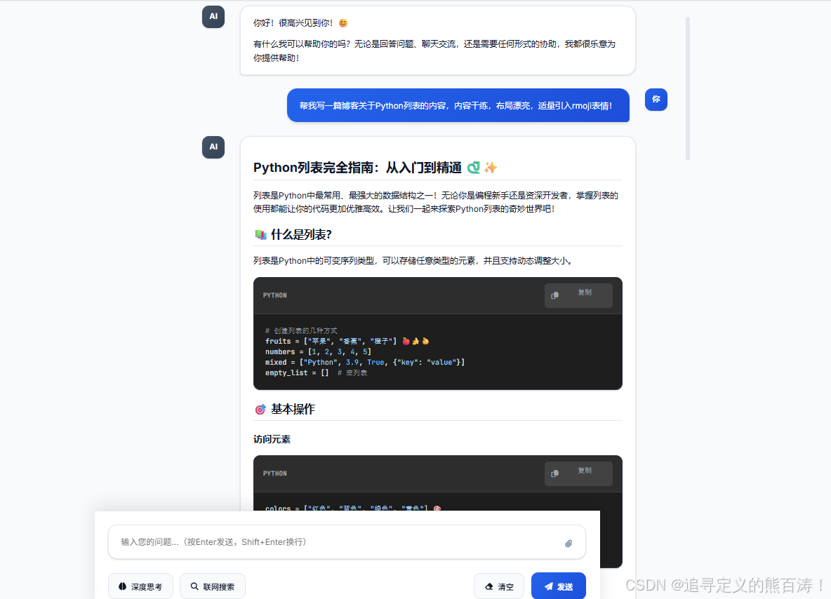
Task: Click the AI avatar beside the greeting message
Action: coord(213,16)
